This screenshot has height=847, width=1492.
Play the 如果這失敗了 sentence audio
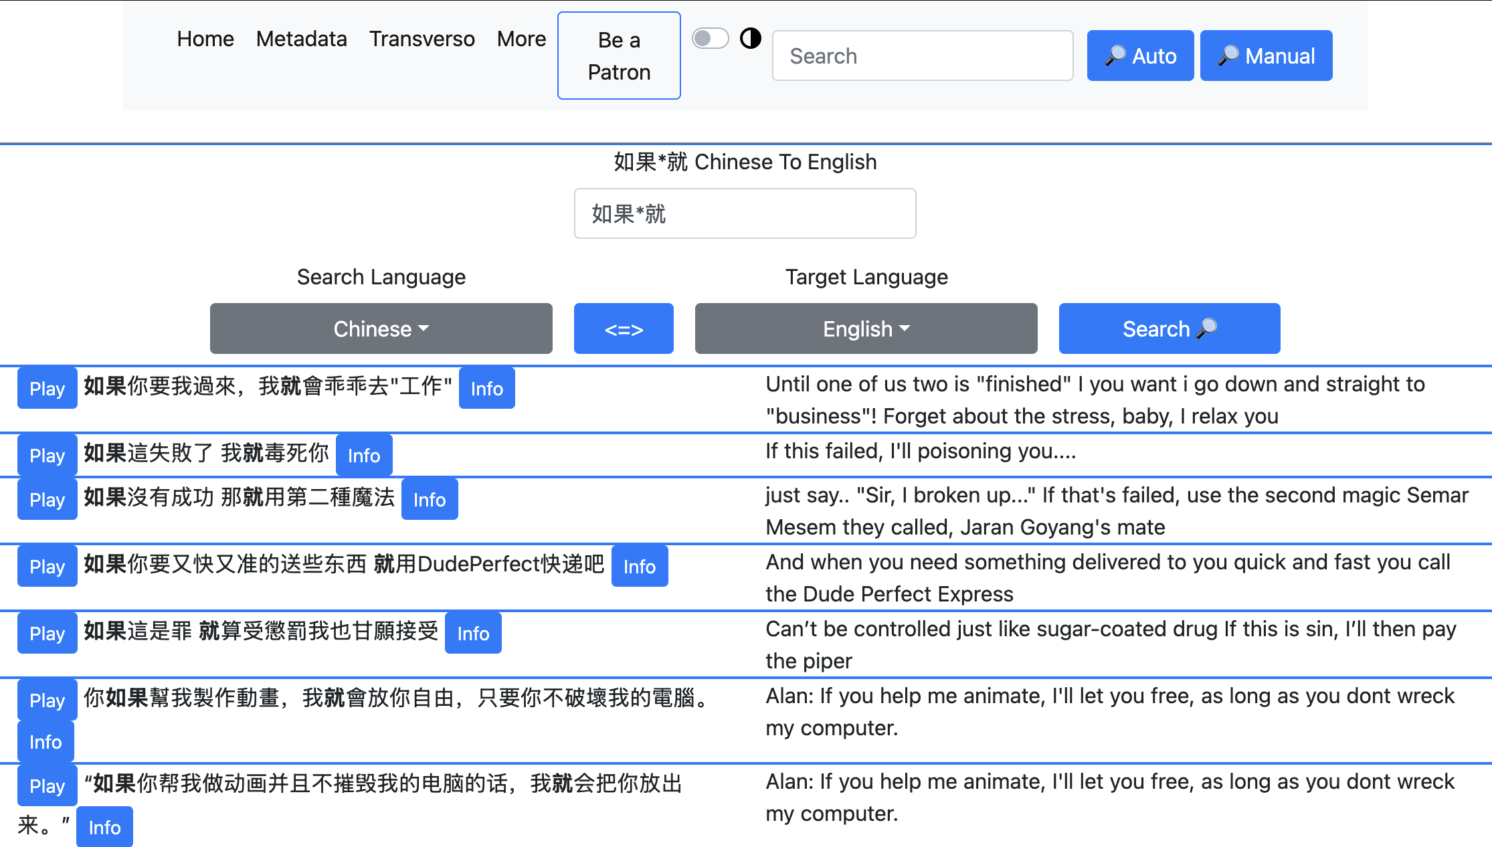pos(47,455)
